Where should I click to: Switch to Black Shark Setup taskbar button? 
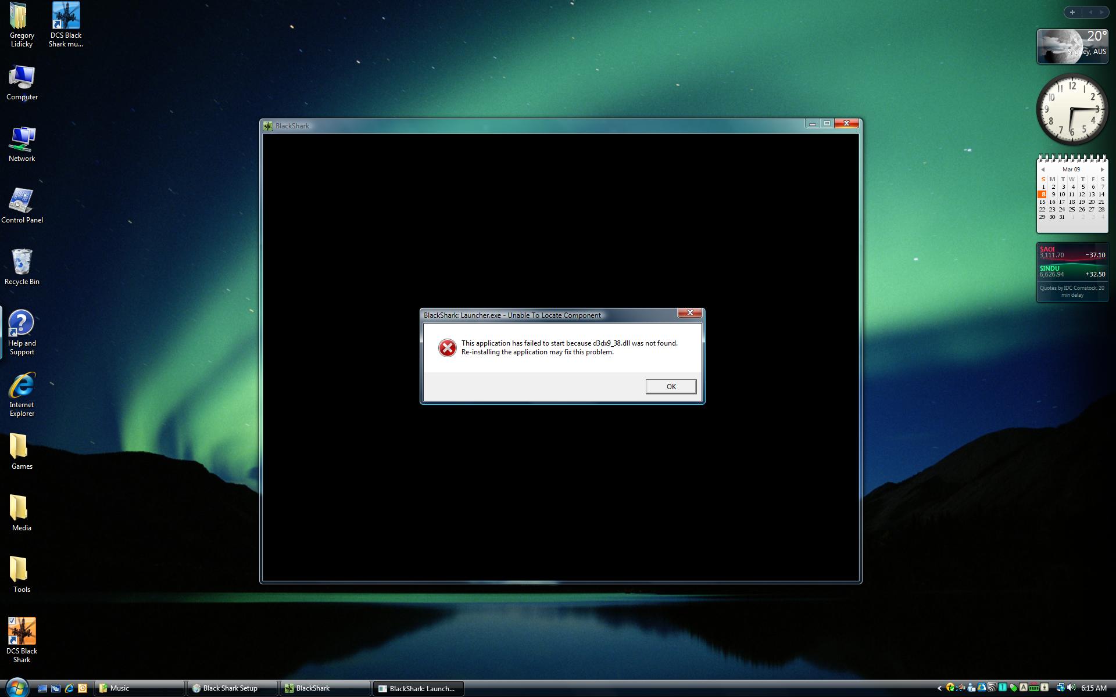click(x=232, y=688)
